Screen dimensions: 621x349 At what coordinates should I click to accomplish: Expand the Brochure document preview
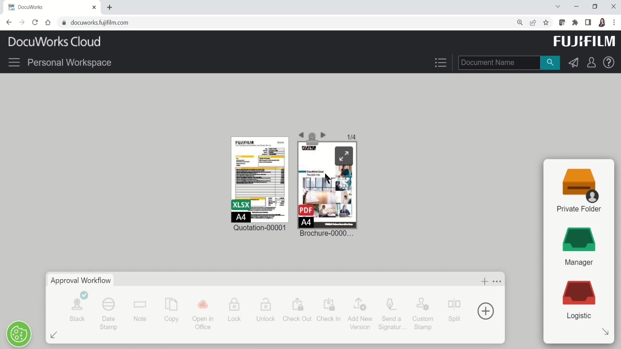(x=343, y=156)
